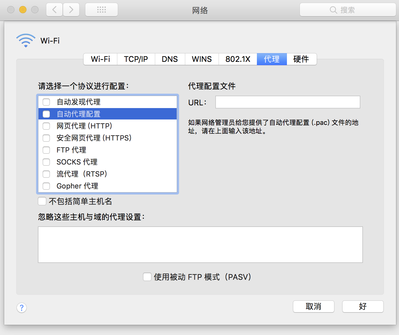This screenshot has width=399, height=335.
Task: Show all preferences grid button
Action: [x=102, y=10]
